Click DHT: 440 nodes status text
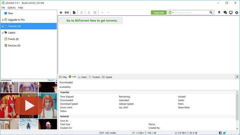Viewport: 240px width, 135px height. pos(107,133)
